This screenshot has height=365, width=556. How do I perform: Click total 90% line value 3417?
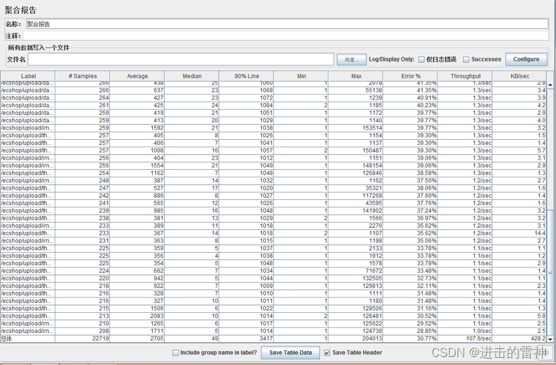click(266, 339)
